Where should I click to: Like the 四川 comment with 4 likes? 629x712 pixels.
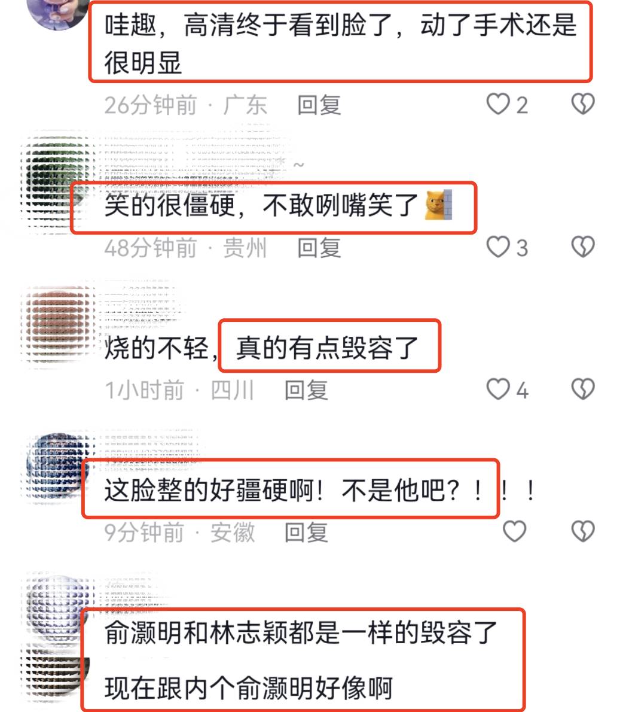[498, 390]
